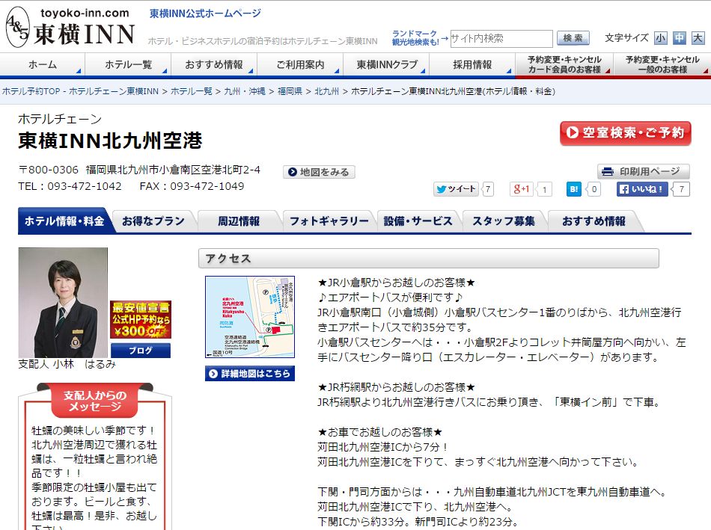Click the manager's portrait photo
The height and width of the screenshot is (530, 711).
(x=63, y=303)
